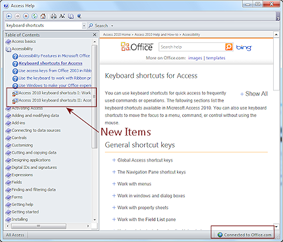283x242 pixels.
Task: Open Use Windows to make your Office topic
Action: [x=52, y=86]
